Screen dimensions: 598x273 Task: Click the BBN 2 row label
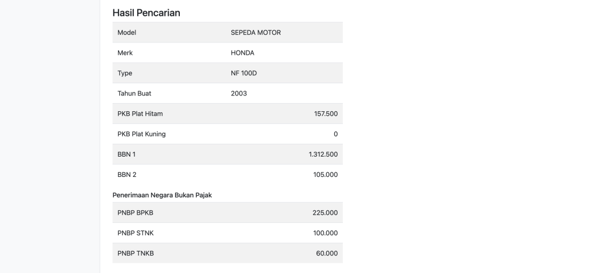[x=127, y=175]
